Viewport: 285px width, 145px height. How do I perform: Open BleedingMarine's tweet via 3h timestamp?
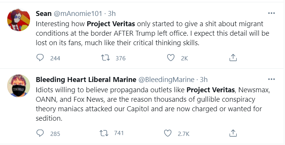point(204,79)
